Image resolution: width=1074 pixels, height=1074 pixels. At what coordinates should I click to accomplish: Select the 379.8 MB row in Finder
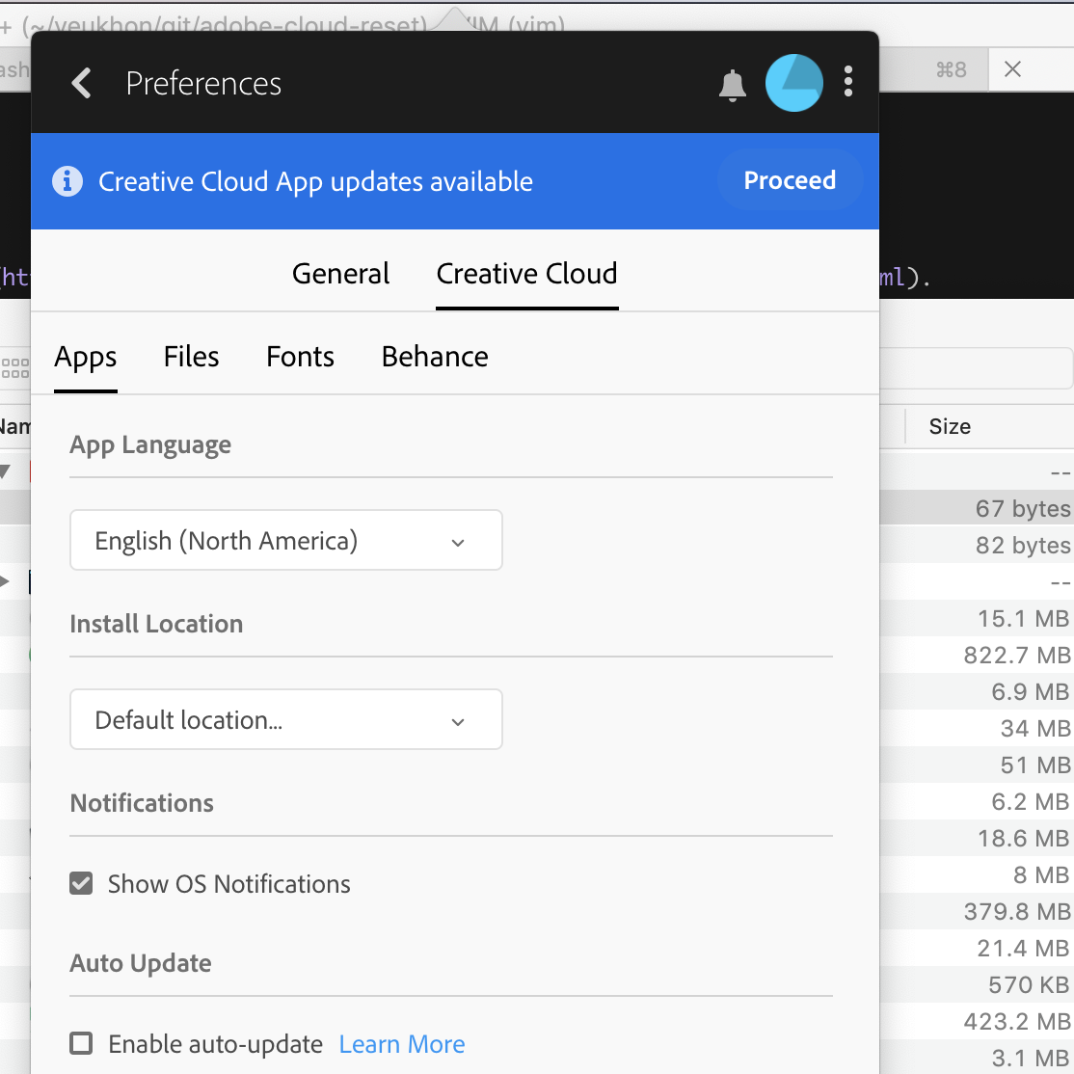point(977,911)
